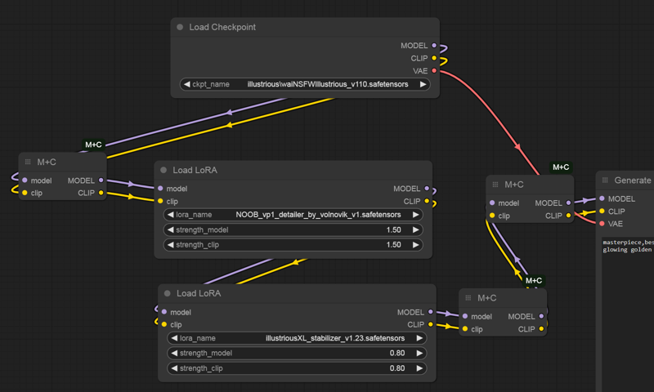Viewport: 654px width, 392px height.
Task: Select next checkpoint with ckpt_name right arrow
Action: pos(423,84)
